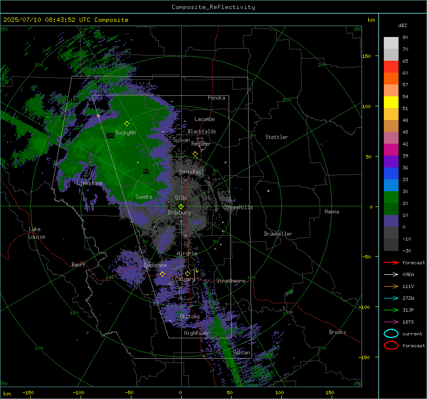Viewport: 427px width, 399px height.
Task: Click the Hanna label
Action: (x=332, y=212)
